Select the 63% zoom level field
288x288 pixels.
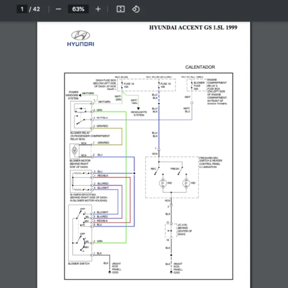point(78,9)
